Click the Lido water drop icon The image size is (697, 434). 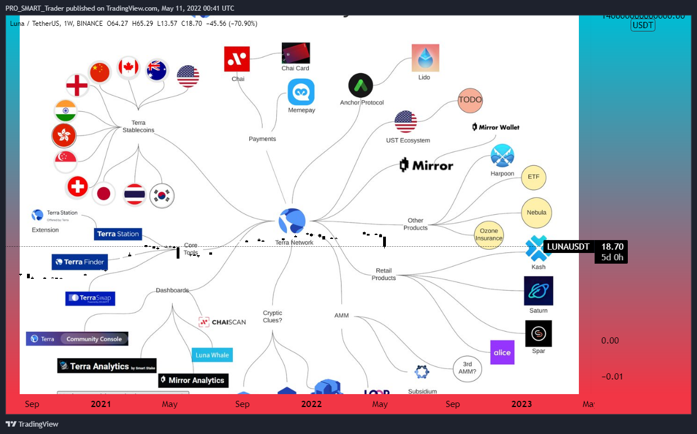pos(425,58)
